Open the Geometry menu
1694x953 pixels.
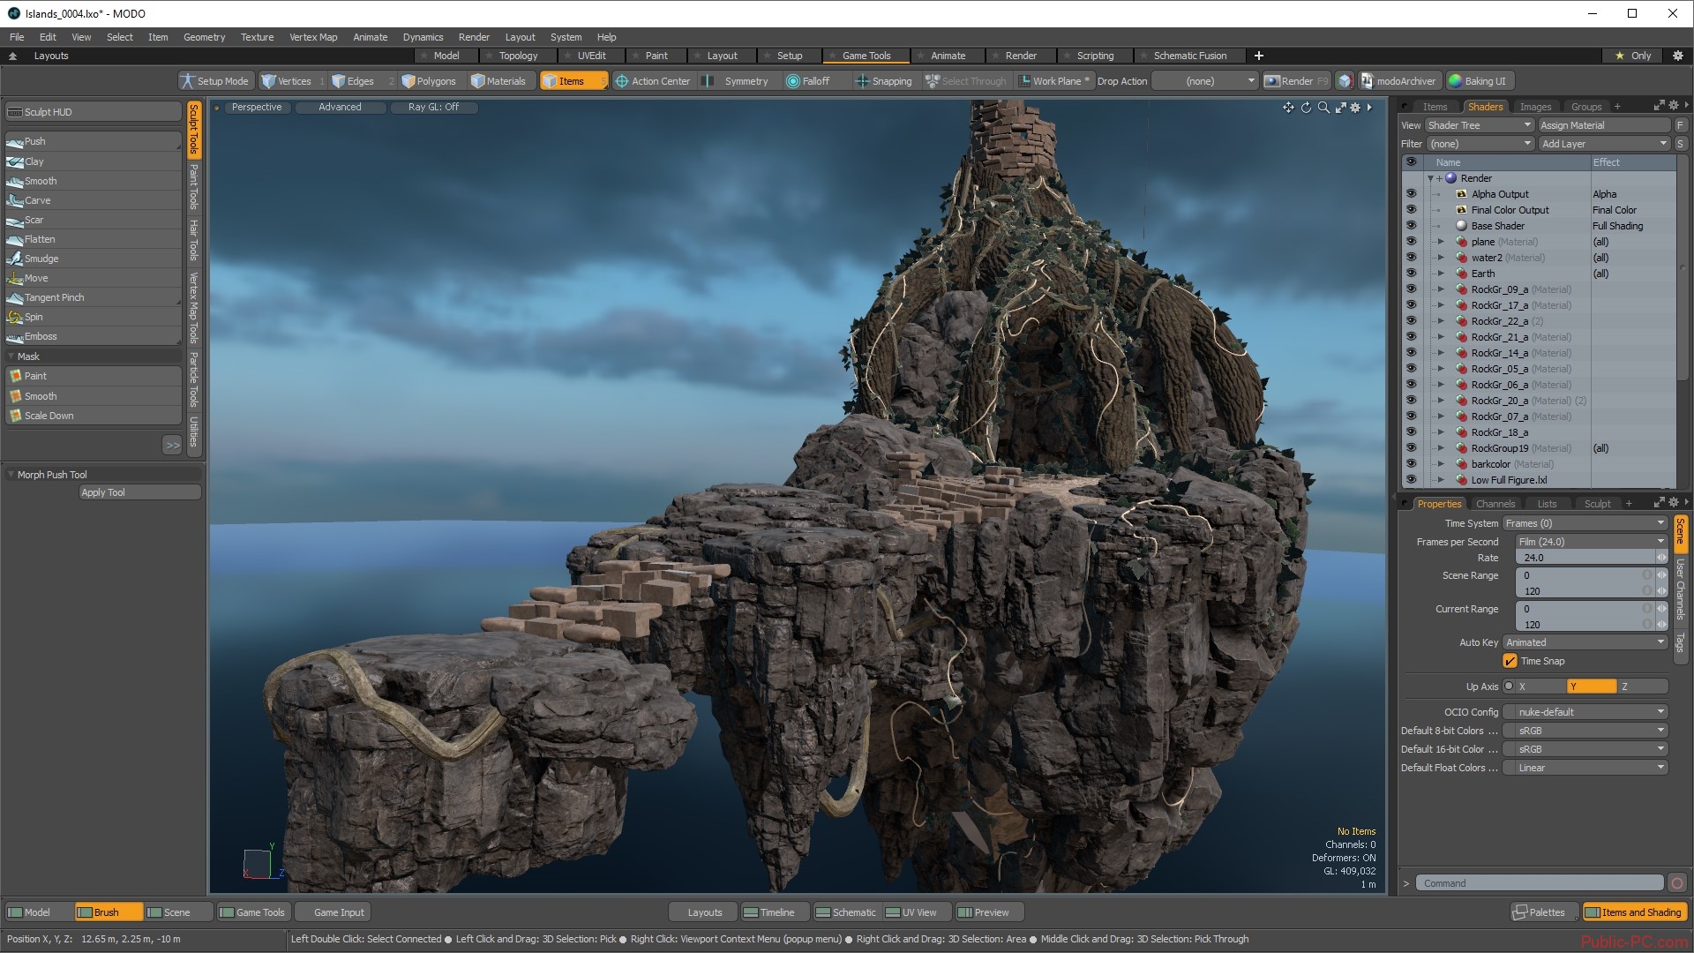[x=204, y=37]
